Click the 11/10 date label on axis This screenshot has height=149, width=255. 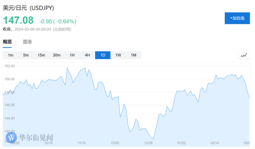pos(82,143)
